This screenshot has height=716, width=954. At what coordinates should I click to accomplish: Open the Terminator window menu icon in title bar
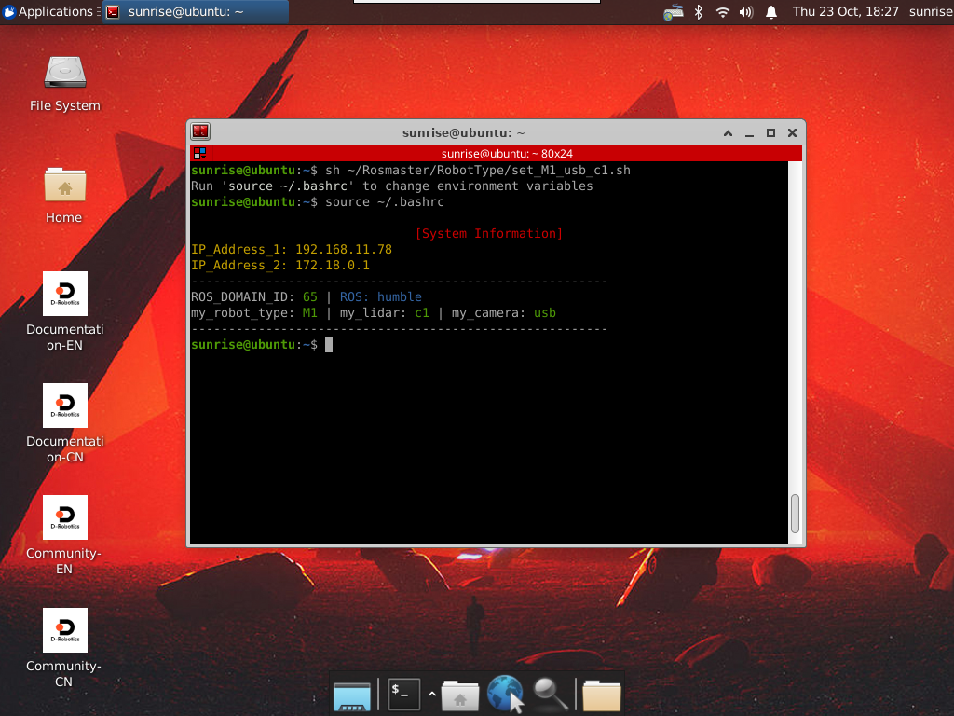tap(200, 132)
